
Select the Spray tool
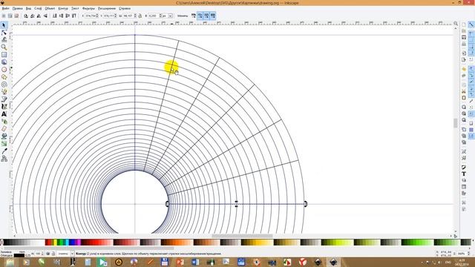[x=4, y=122]
